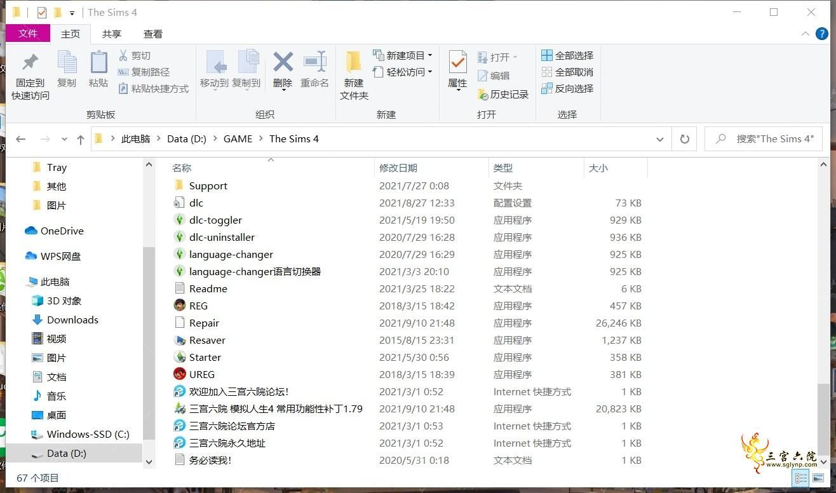Open the Customize Quick Access Toolbar dropdown
The image size is (836, 493).
(72, 13)
